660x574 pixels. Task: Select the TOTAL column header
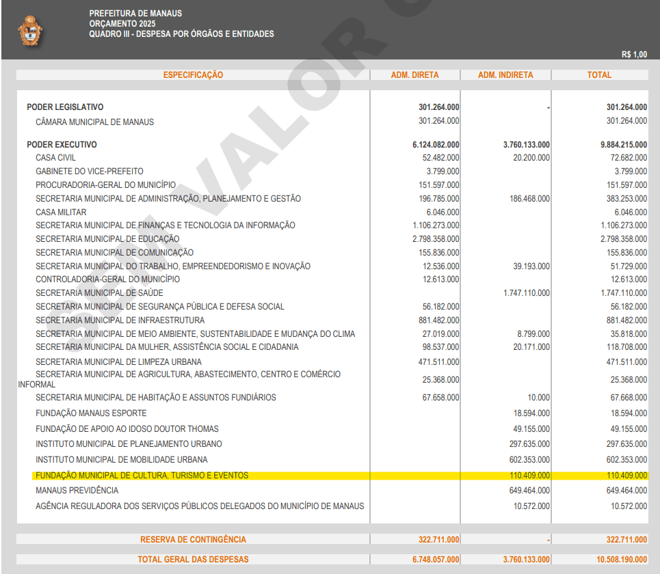tap(599, 75)
